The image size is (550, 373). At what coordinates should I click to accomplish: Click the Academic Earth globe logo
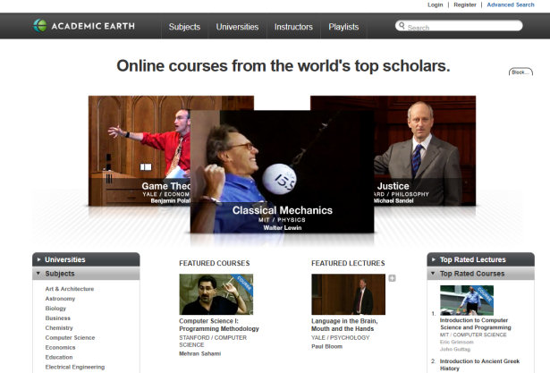coord(39,26)
